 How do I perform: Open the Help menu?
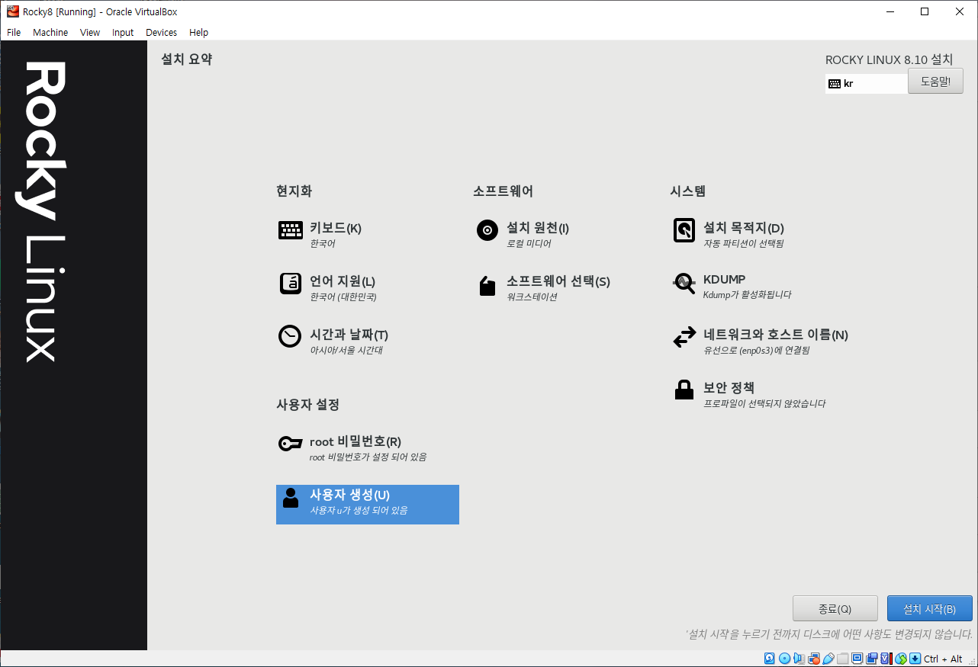[x=198, y=33]
